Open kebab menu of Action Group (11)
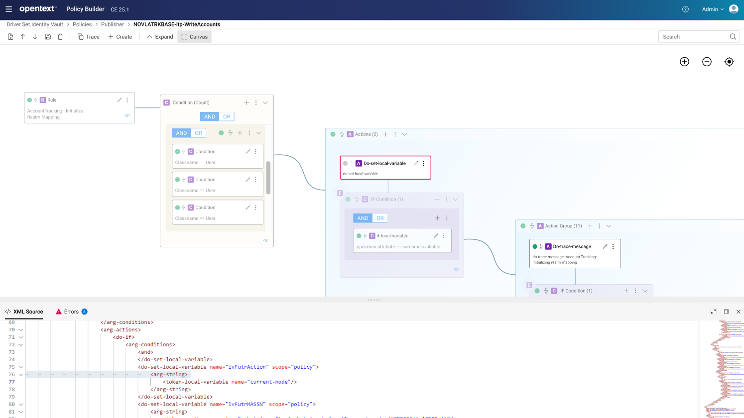The width and height of the screenshot is (744, 418). [x=599, y=226]
